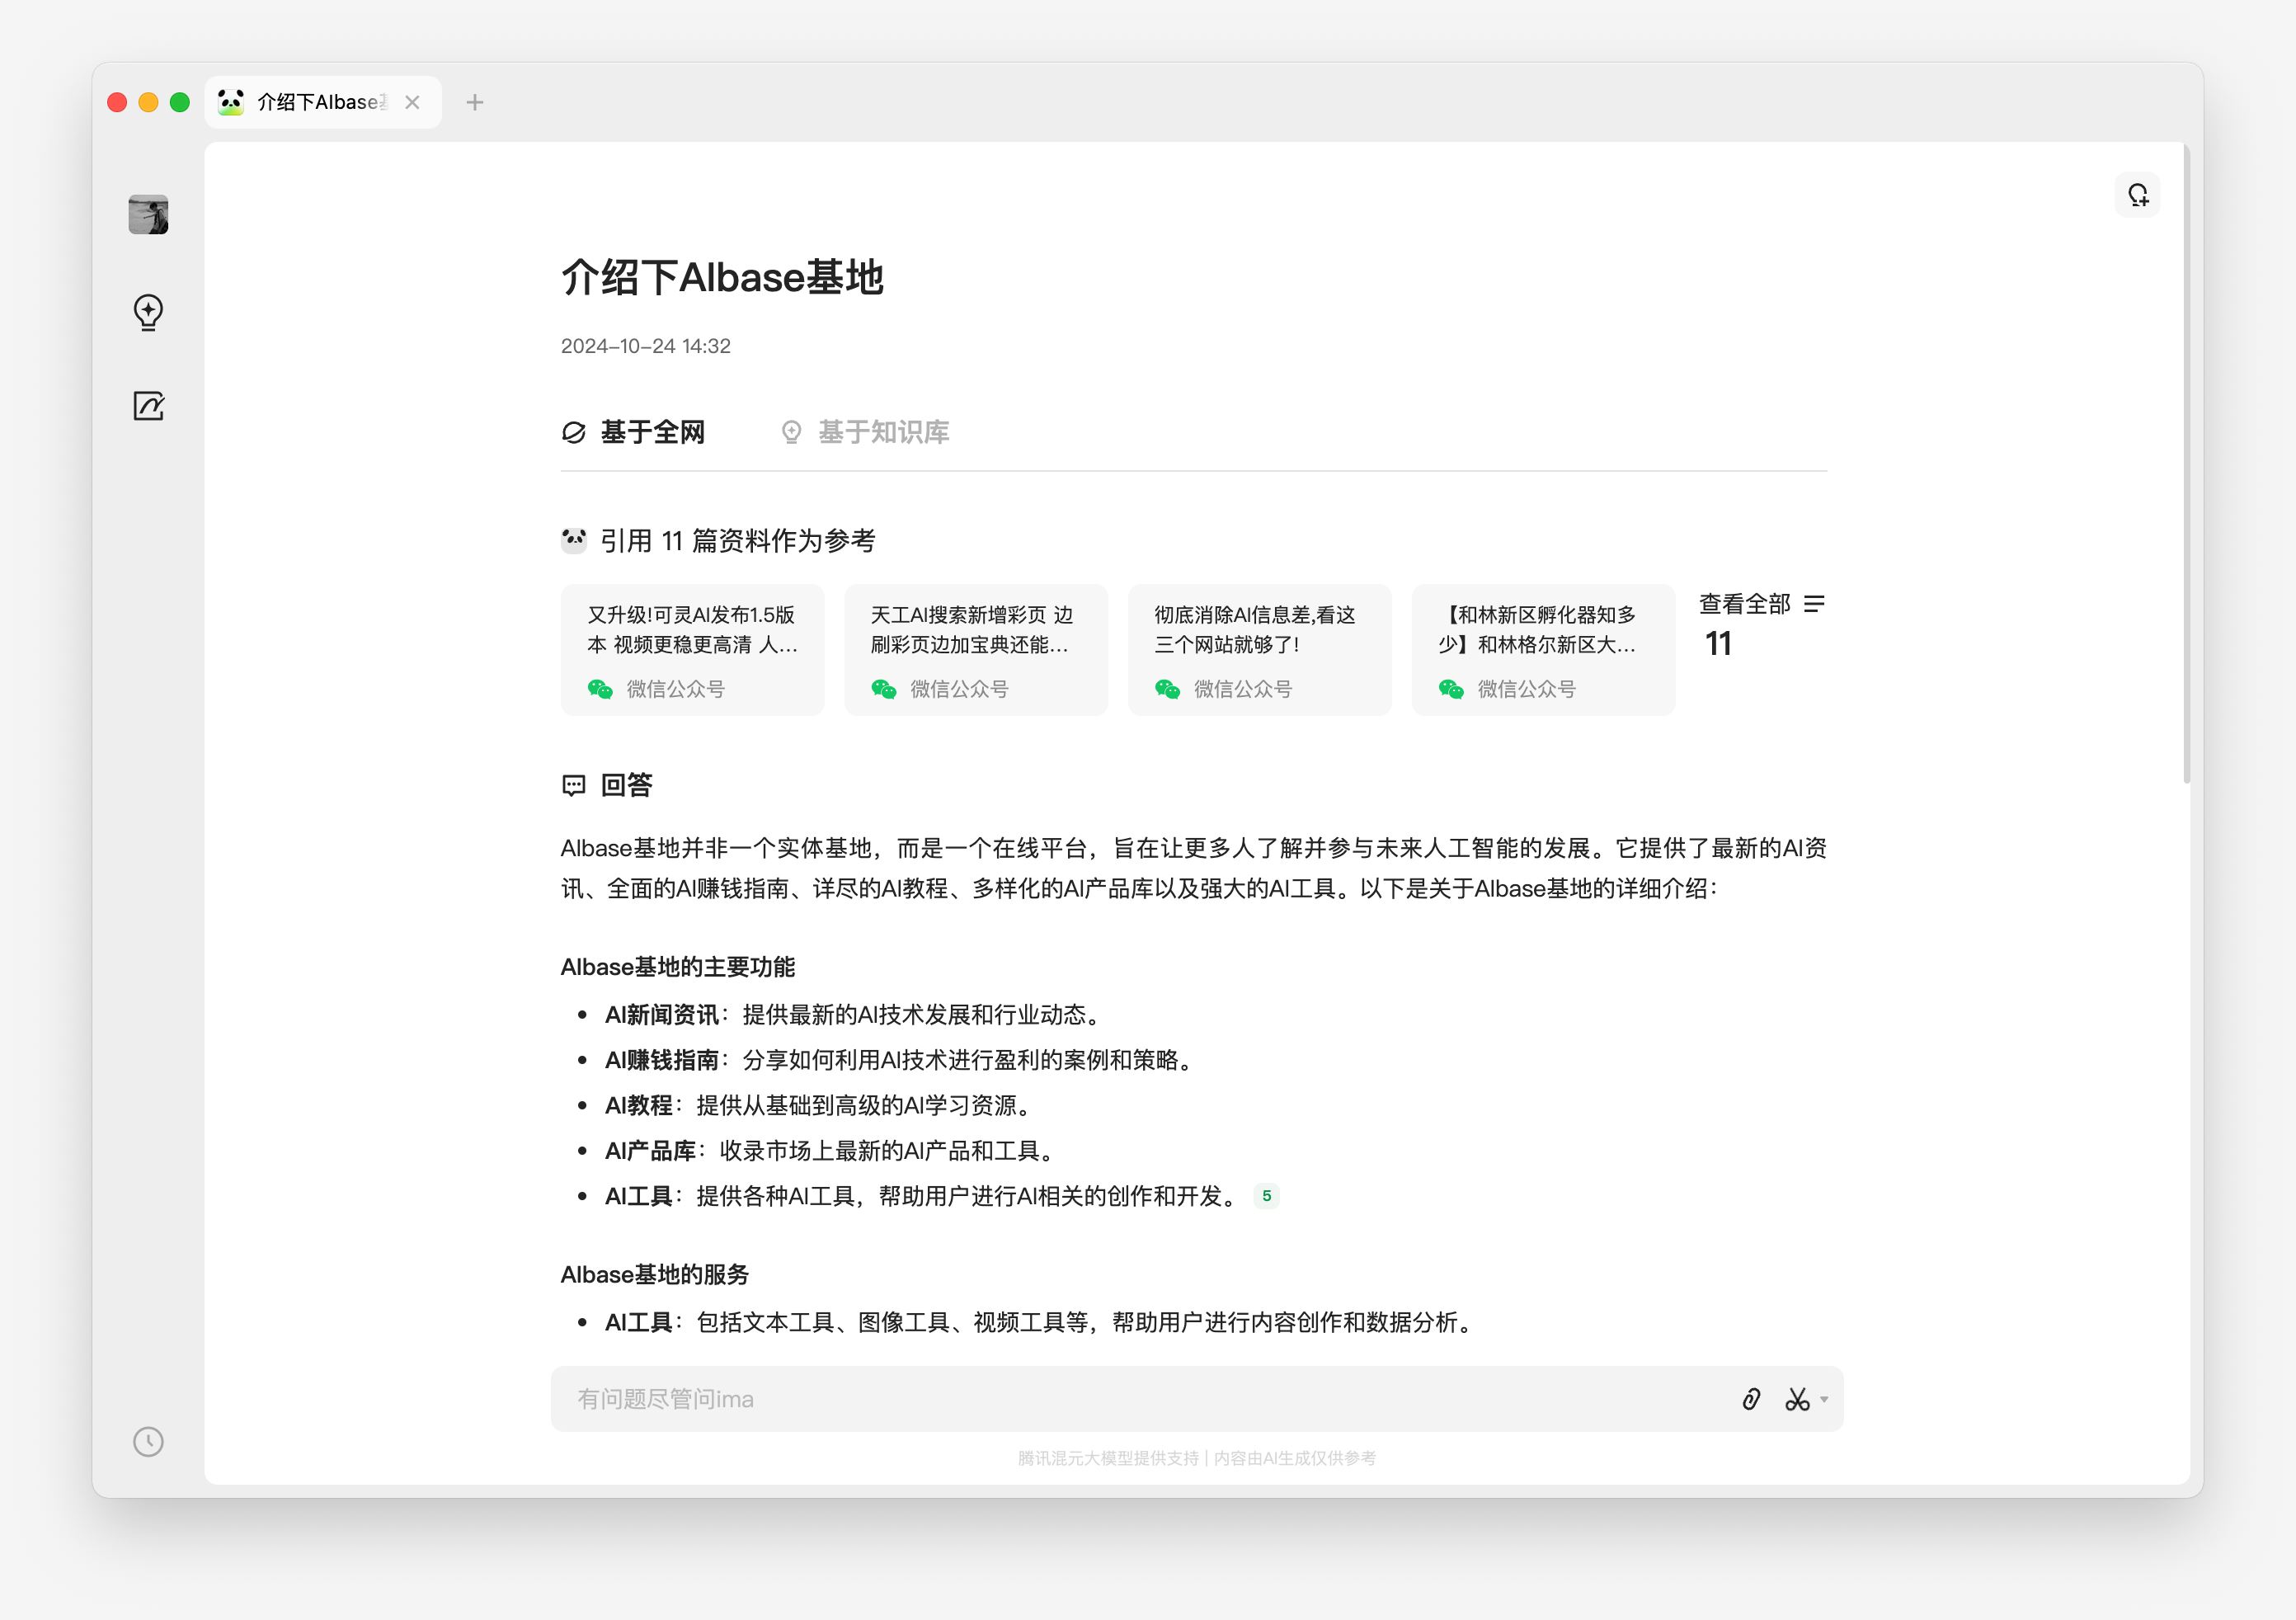Open a new tab with plus button
Viewport: 2296px width, 1620px height.
(475, 102)
